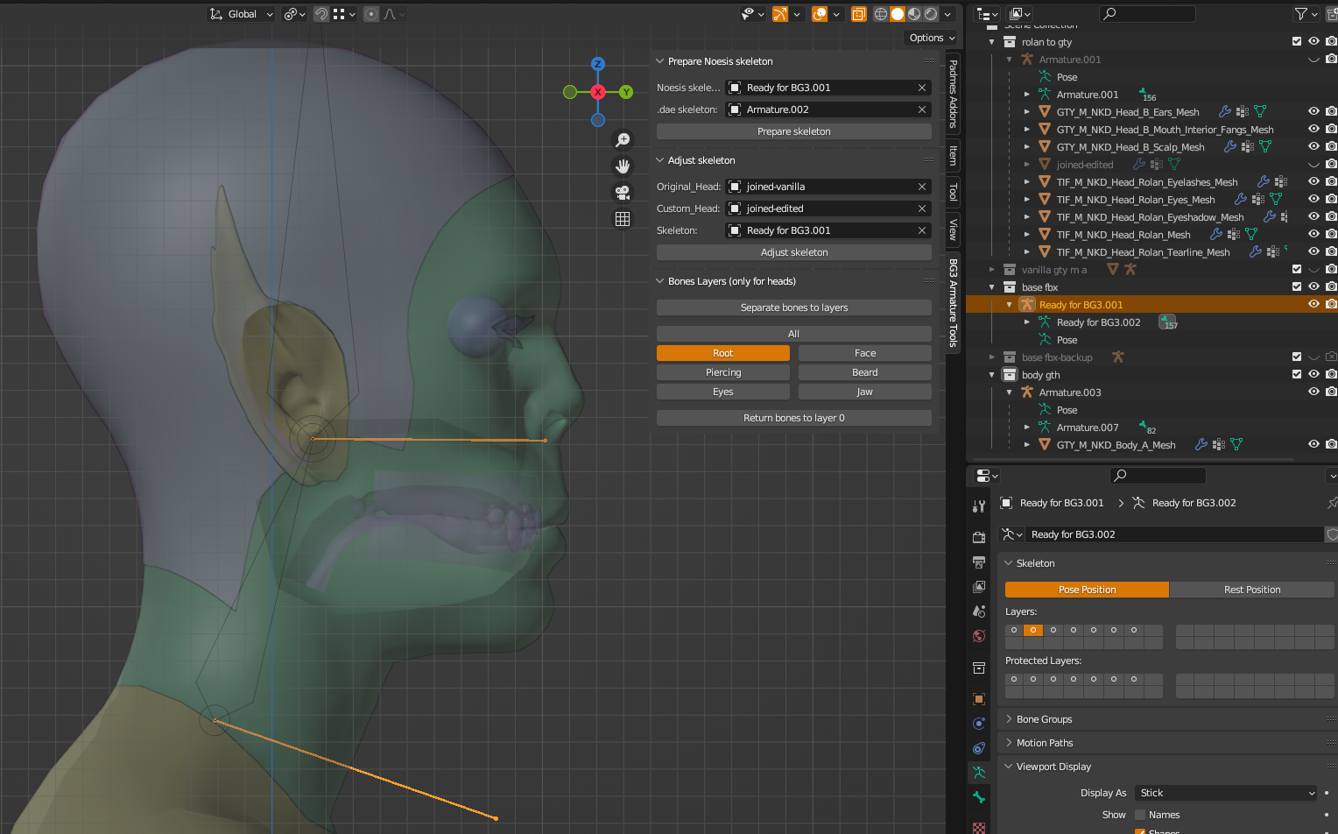Open Render properties tab icon
This screenshot has width=1338, height=834.
[x=979, y=537]
